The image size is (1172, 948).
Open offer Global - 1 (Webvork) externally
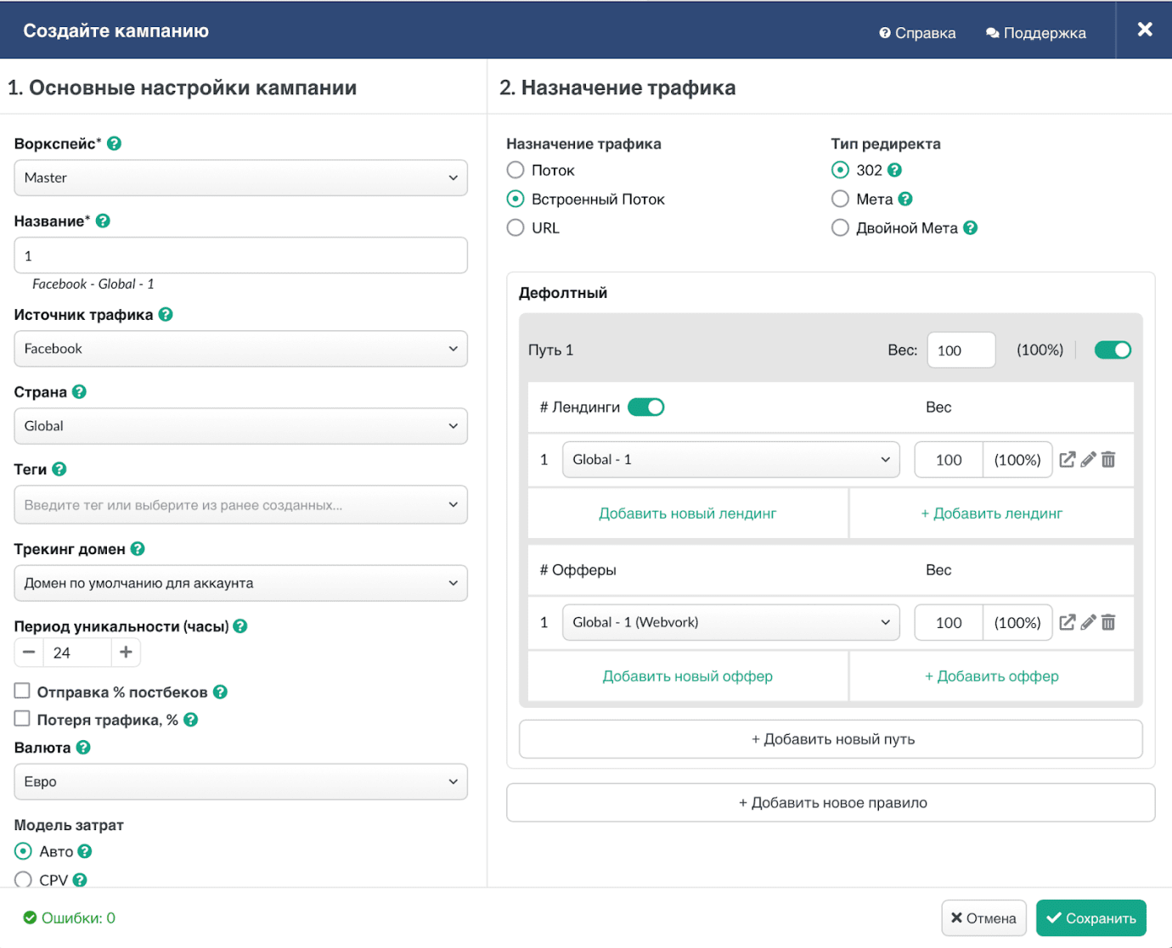pos(1068,622)
